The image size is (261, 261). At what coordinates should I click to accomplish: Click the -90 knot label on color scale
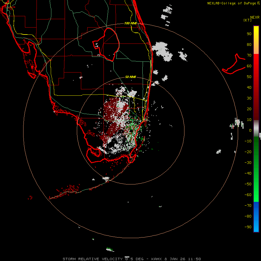(248, 227)
